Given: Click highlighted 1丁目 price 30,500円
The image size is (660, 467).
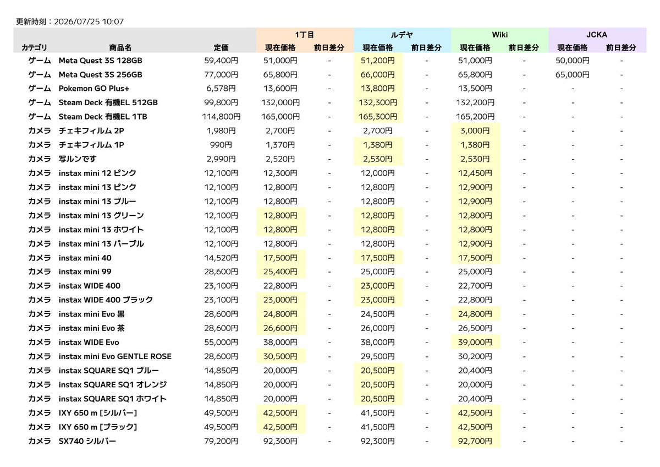Looking at the screenshot, I should tap(280, 356).
